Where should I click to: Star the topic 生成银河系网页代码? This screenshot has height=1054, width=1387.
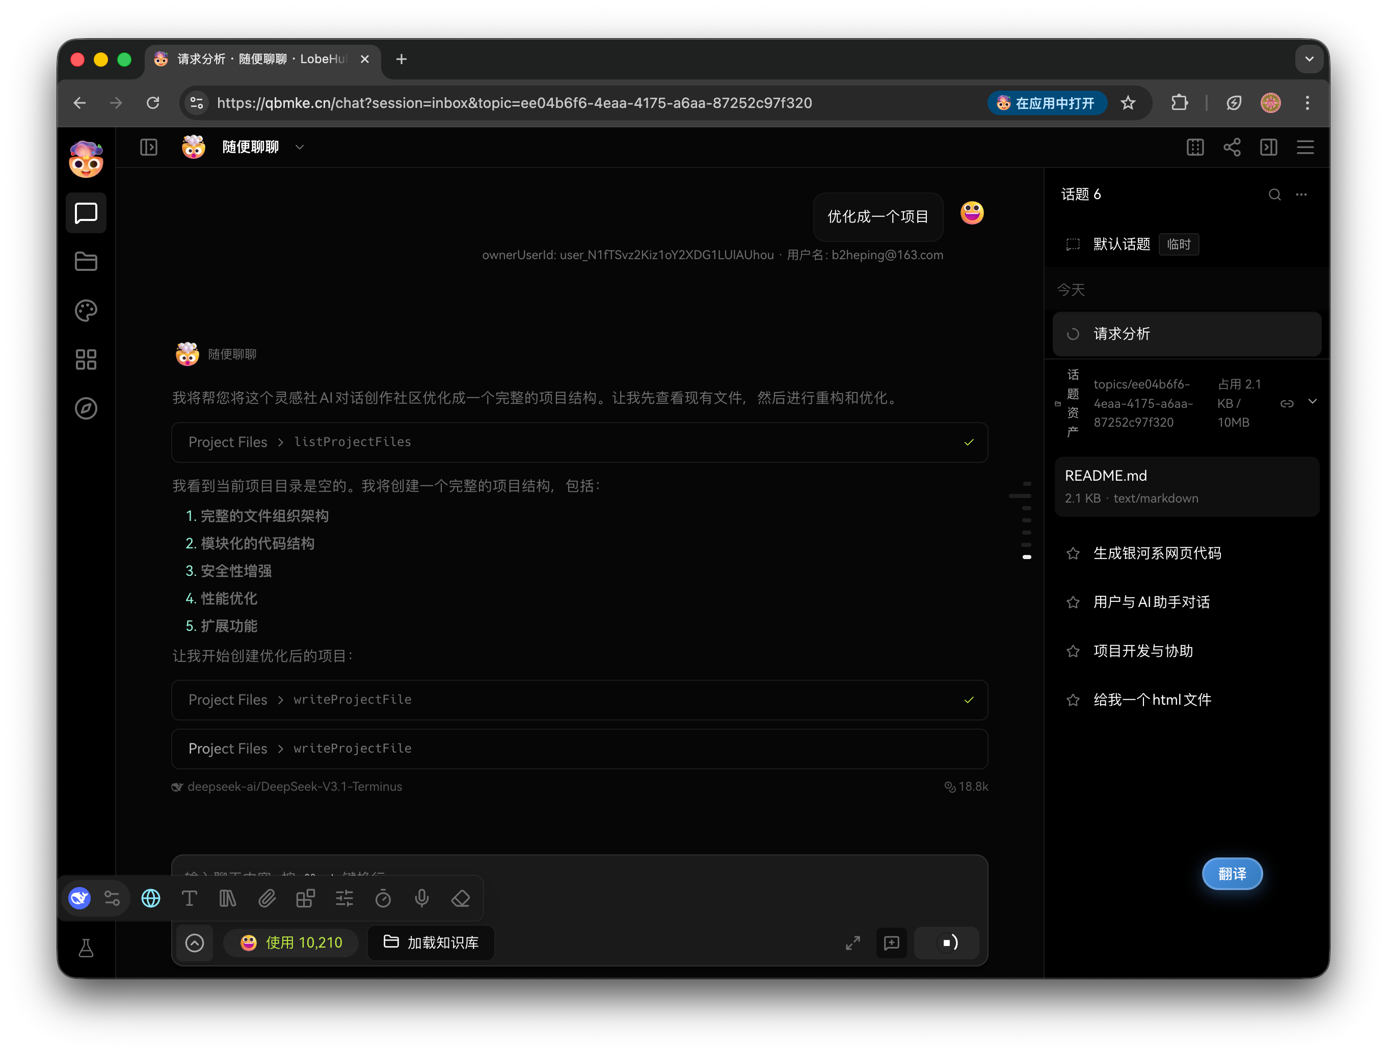tap(1073, 553)
